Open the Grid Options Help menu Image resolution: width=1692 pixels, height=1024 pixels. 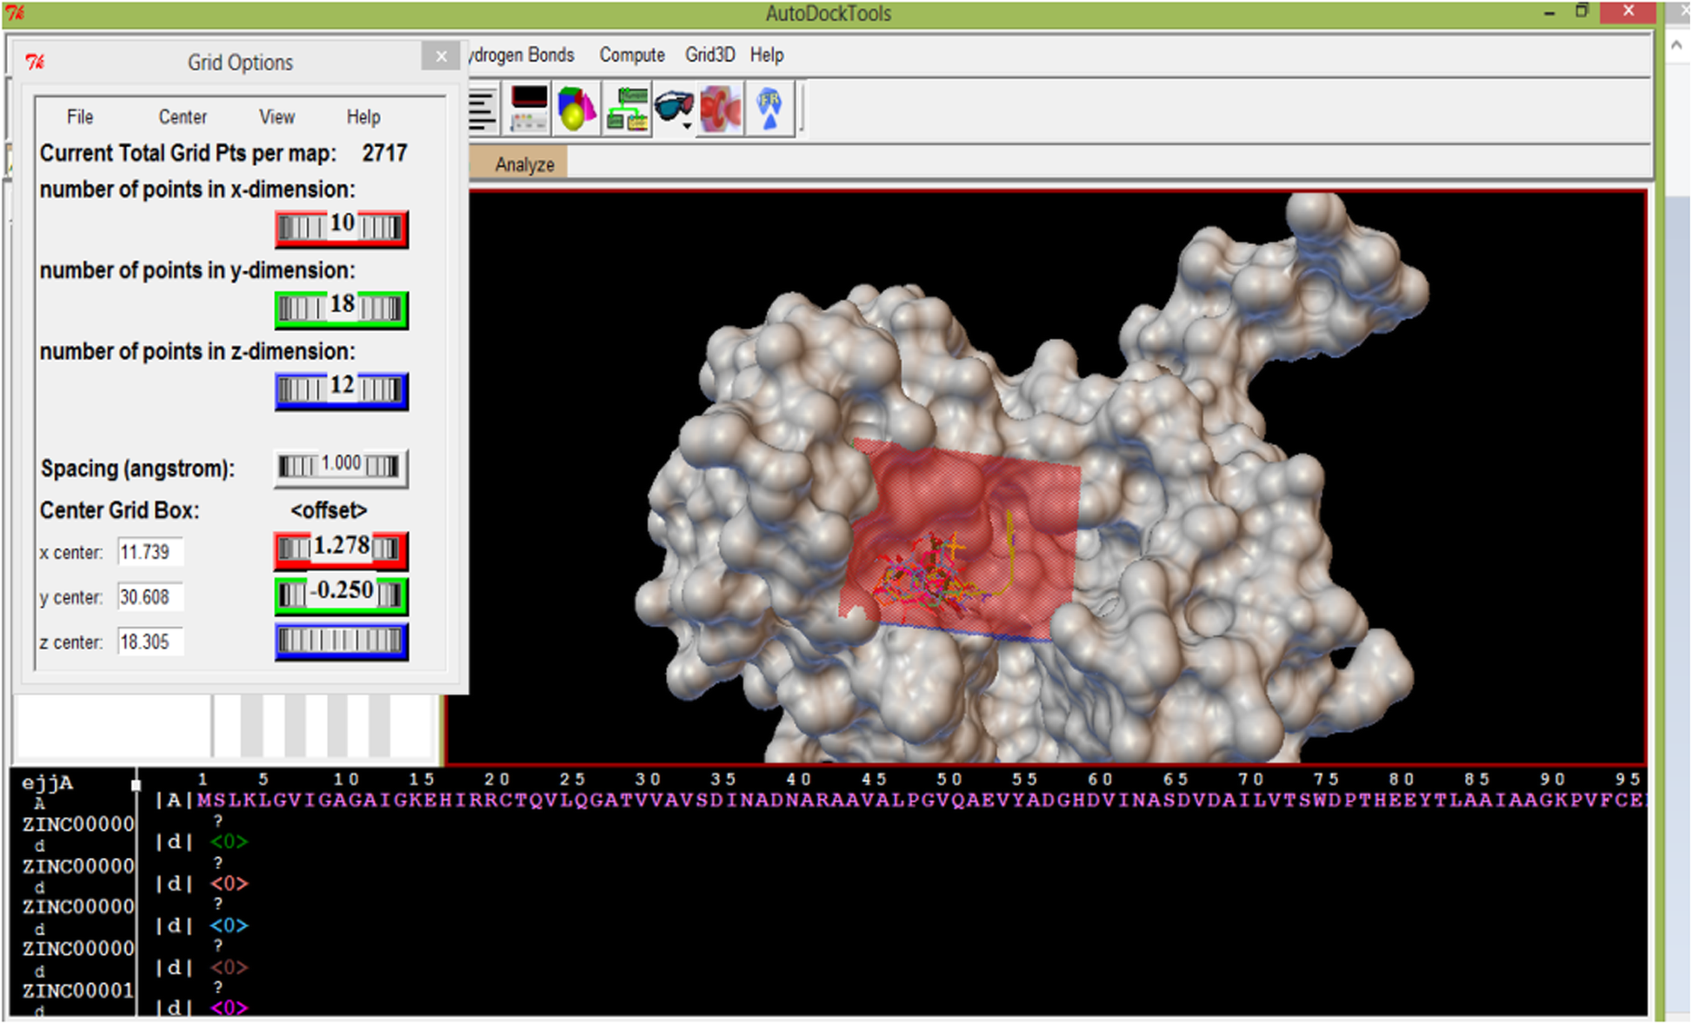point(363,116)
